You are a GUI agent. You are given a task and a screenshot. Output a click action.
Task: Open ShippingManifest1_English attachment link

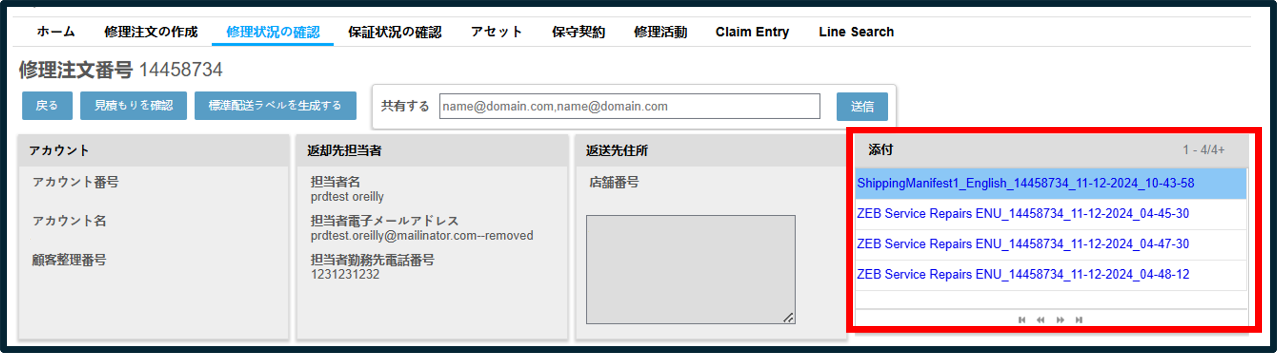coord(1025,184)
